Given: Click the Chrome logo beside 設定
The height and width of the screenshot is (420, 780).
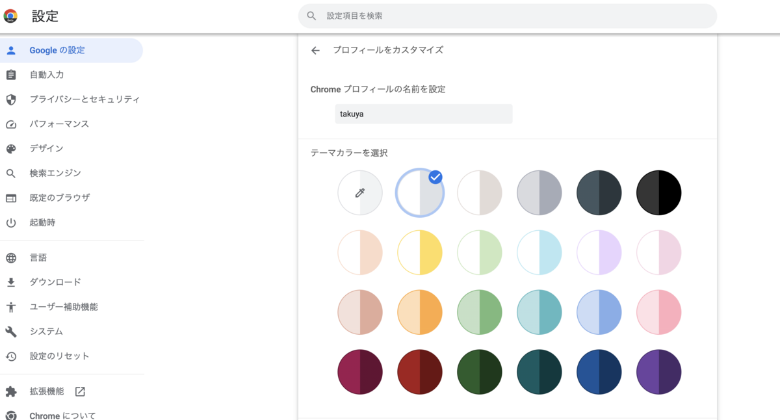Looking at the screenshot, I should [x=10, y=16].
